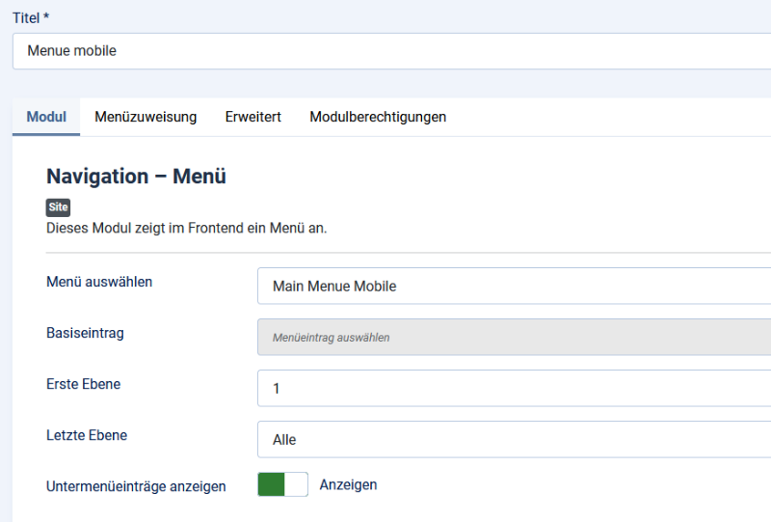Switch to the Modul tab
The width and height of the screenshot is (771, 522).
pyautogui.click(x=46, y=117)
